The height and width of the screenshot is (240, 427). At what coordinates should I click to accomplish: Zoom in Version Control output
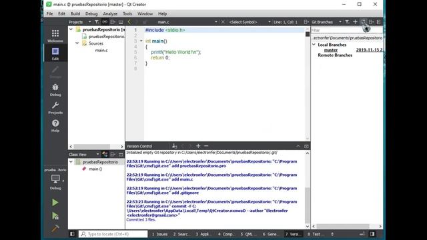[x=198, y=146]
